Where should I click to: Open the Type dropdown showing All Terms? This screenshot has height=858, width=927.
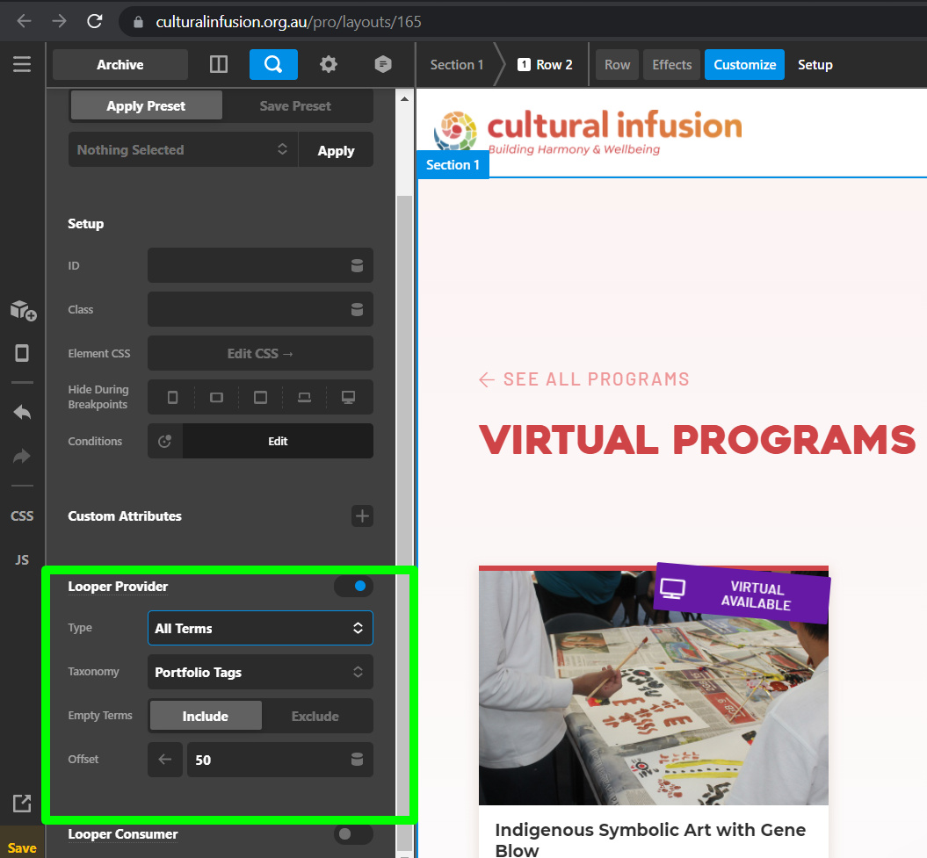click(260, 628)
